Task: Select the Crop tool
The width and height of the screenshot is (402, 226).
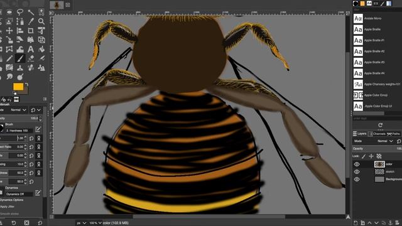Action: coord(31,31)
